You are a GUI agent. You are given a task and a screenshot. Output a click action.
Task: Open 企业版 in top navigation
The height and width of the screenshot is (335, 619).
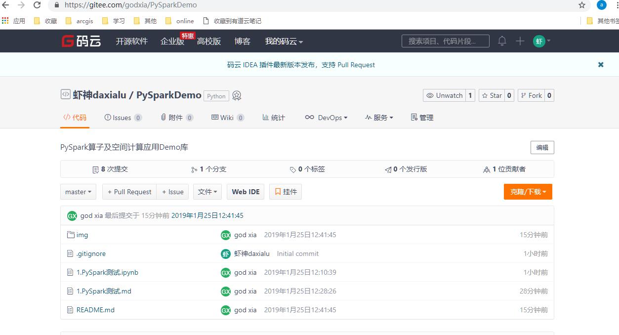point(172,42)
